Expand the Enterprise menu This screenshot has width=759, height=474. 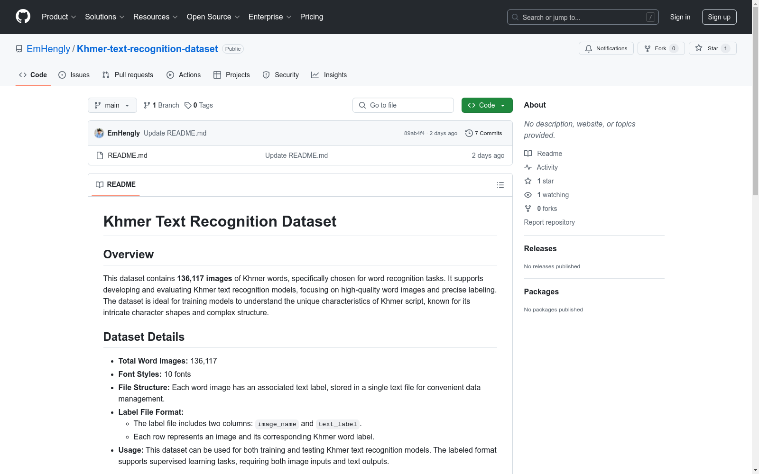click(x=270, y=17)
